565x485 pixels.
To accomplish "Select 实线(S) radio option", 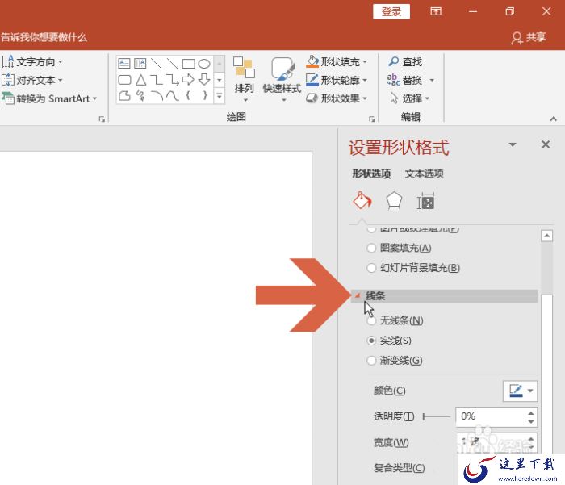I will pos(389,341).
